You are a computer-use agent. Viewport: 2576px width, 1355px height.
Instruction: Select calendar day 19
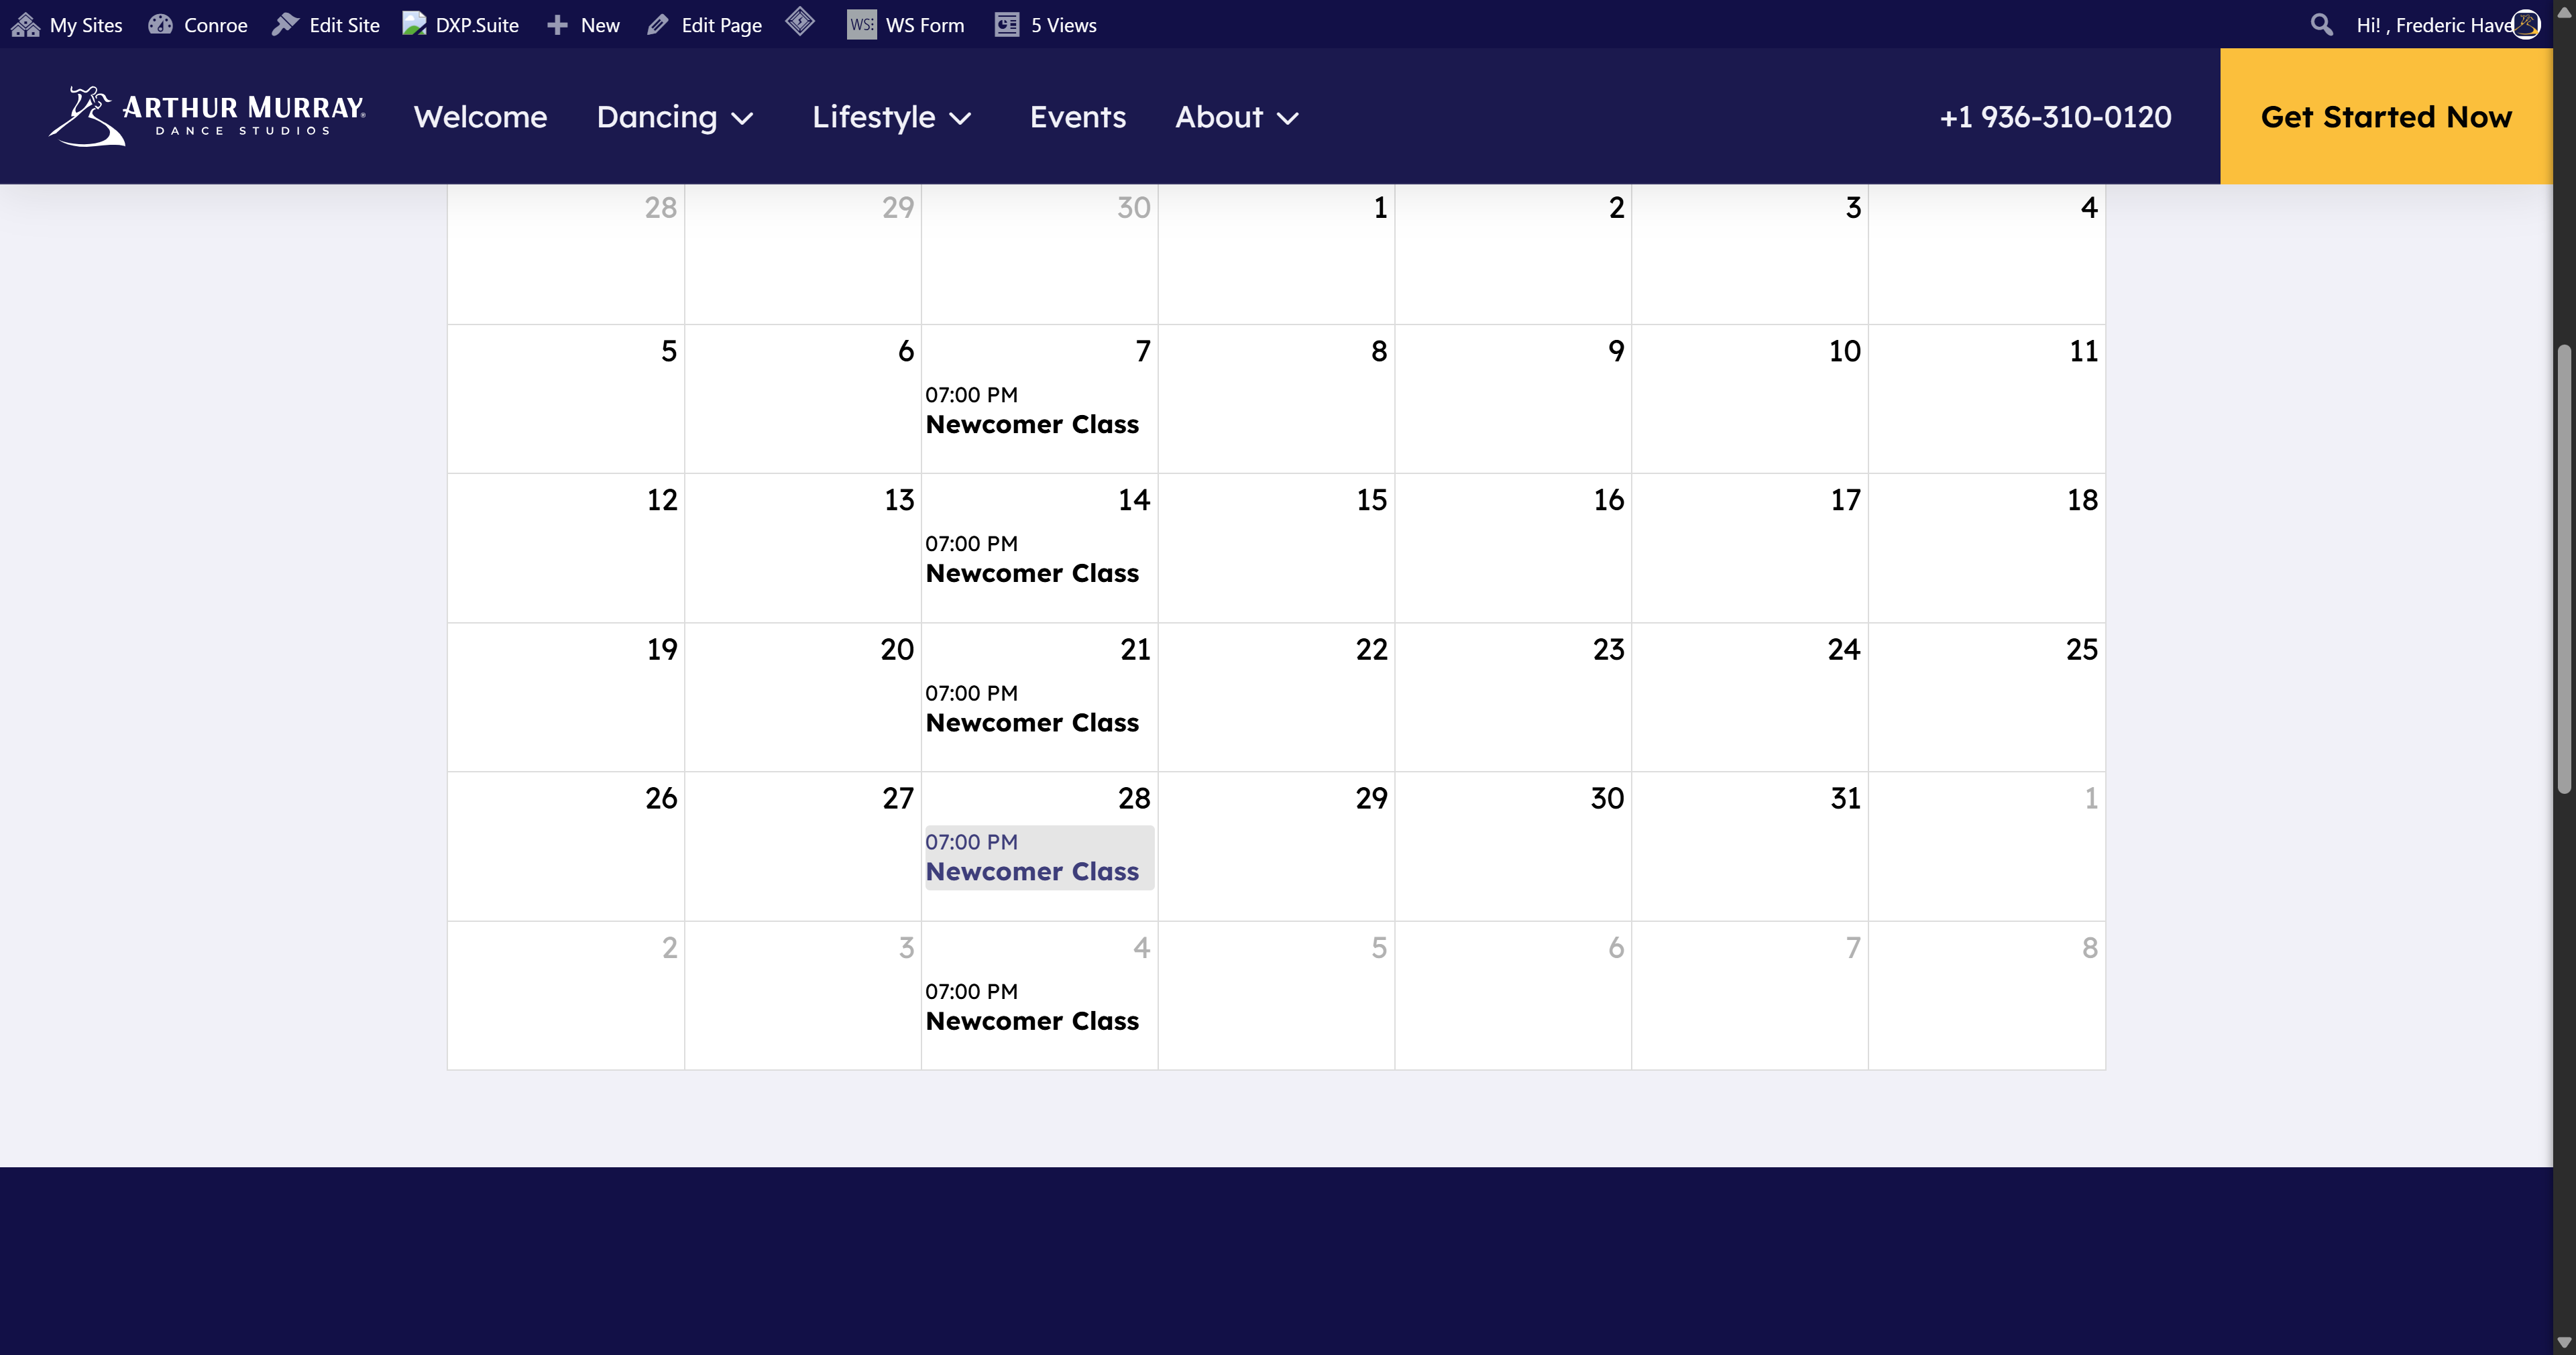coord(662,649)
